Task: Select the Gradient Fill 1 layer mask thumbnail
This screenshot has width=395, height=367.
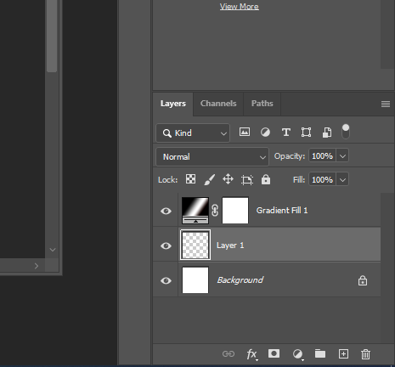Action: [x=235, y=211]
